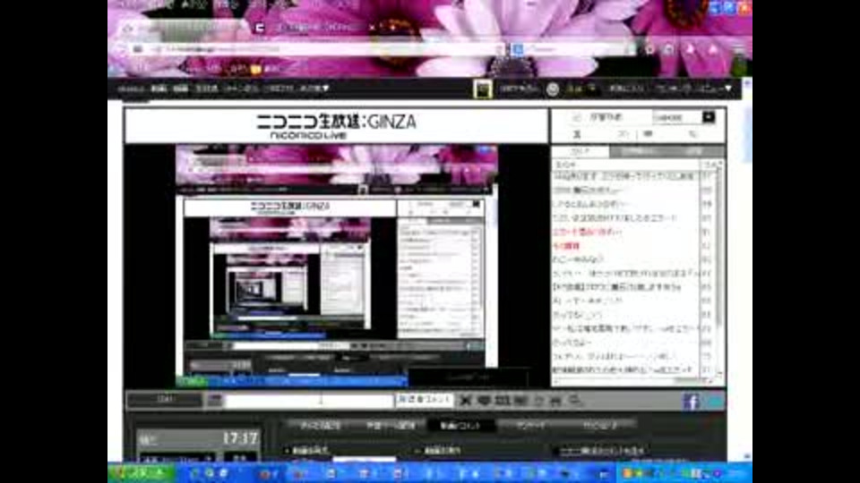
Task: Select the first tab in the row below player
Action: click(321, 426)
